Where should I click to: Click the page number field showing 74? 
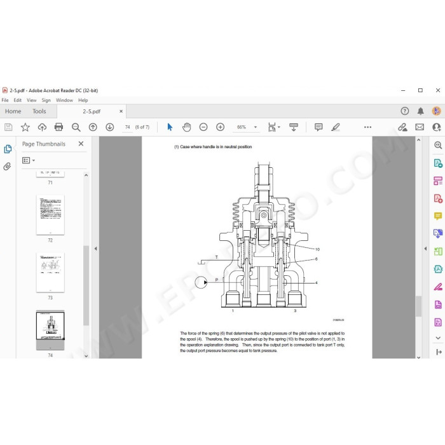pos(127,127)
